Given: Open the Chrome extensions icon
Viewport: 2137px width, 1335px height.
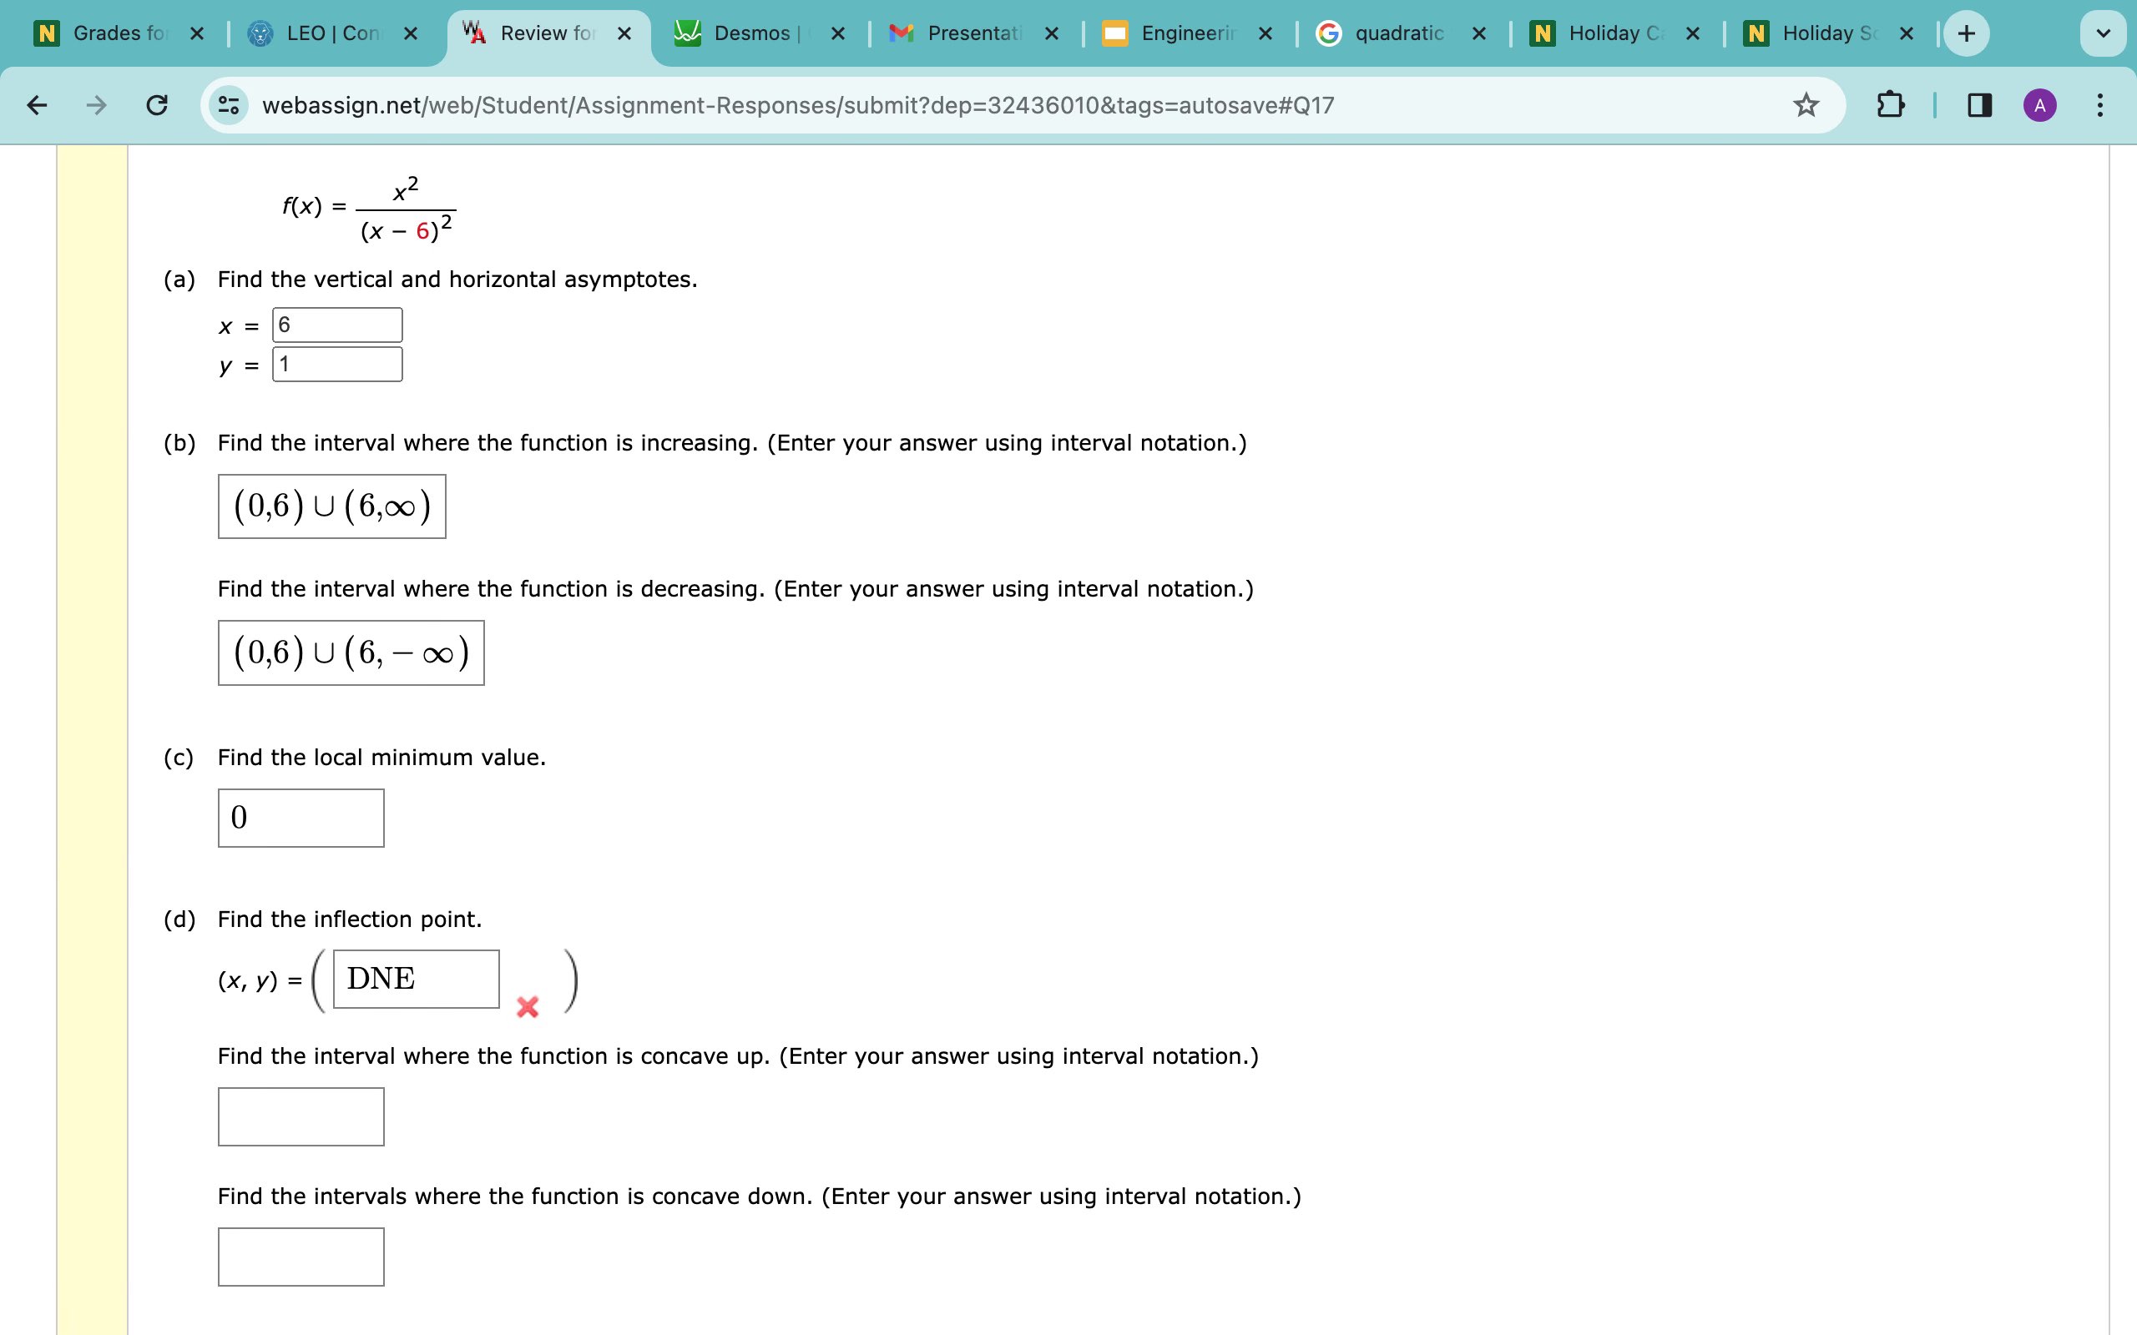Looking at the screenshot, I should pos(1889,104).
